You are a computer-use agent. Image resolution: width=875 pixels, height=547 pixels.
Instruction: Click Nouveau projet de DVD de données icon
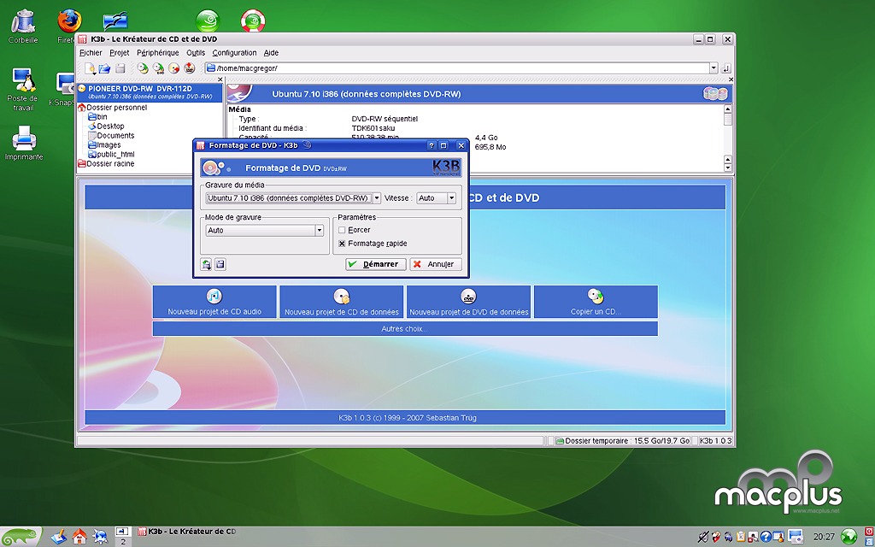[468, 297]
